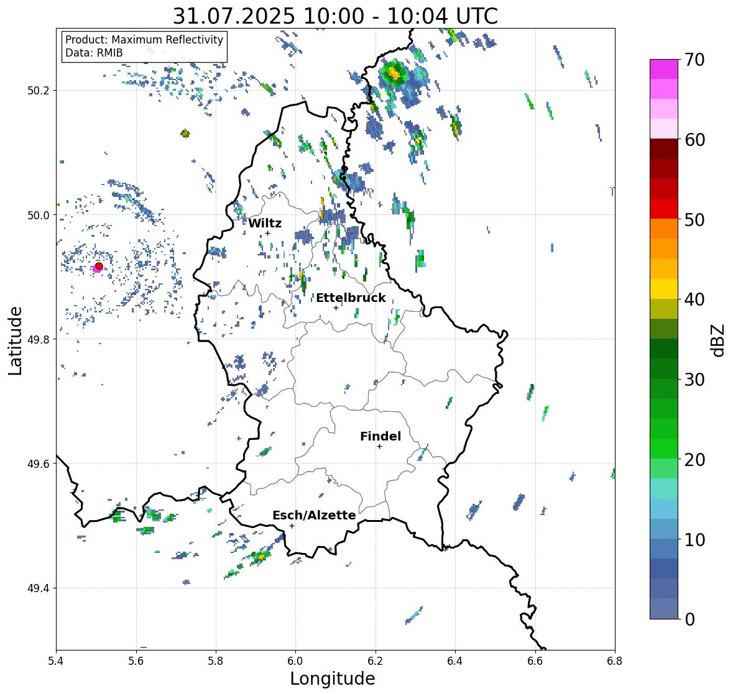Click the colorbar tick value 0
Screen dimensions: 733x694
tap(689, 619)
